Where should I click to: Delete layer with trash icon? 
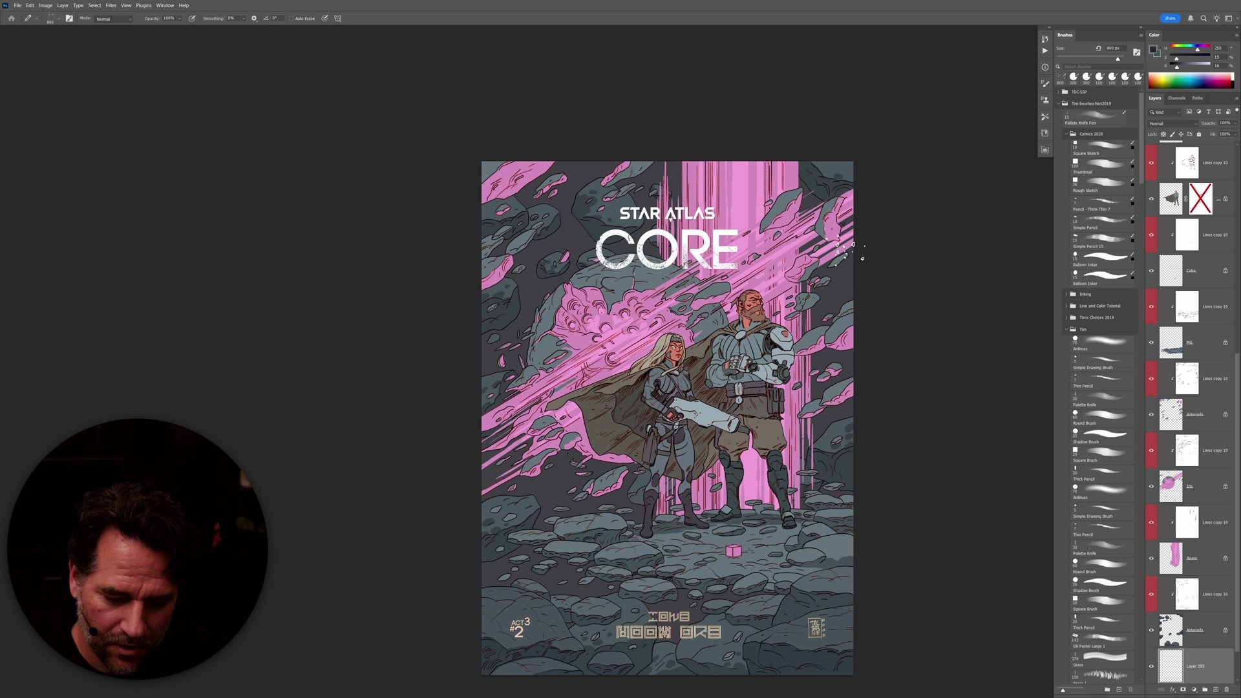pos(1227,690)
